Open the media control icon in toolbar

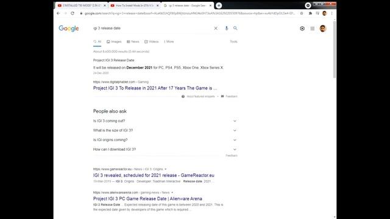[x=317, y=13]
